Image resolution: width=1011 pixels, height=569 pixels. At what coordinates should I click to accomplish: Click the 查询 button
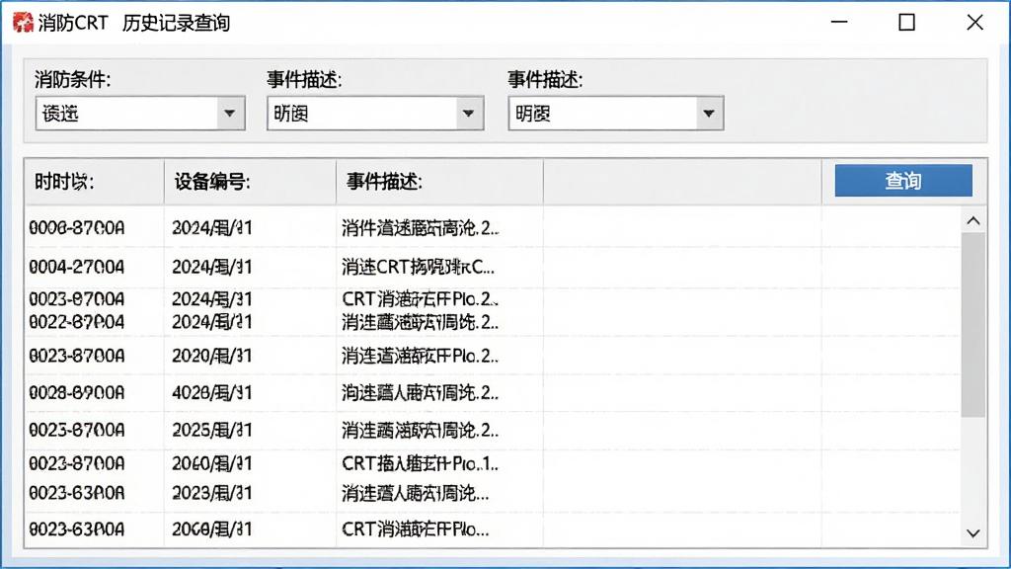[x=903, y=181]
